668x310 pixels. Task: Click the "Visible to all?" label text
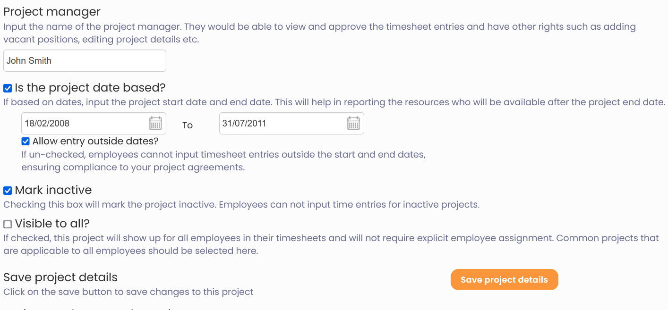[52, 223]
